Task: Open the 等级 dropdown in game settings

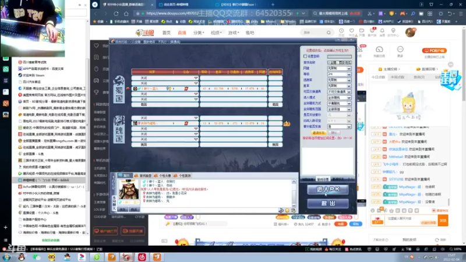Action: (x=340, y=74)
